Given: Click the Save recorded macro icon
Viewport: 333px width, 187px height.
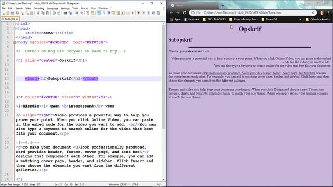Looking at the screenshot, I should (x=158, y=13).
